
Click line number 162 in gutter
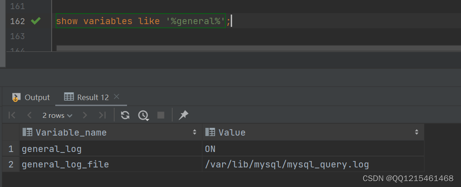tap(18, 21)
